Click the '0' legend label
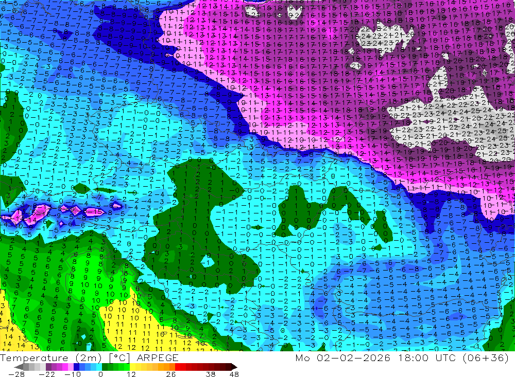The height and width of the screenshot is (377, 515). tap(100, 374)
